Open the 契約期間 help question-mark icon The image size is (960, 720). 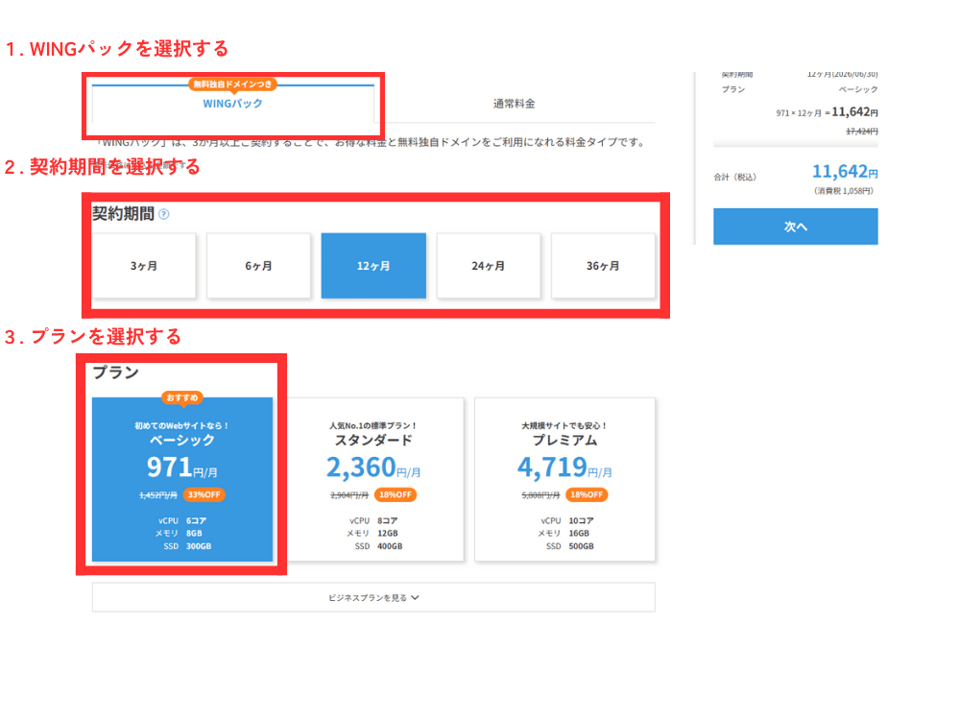tap(164, 214)
